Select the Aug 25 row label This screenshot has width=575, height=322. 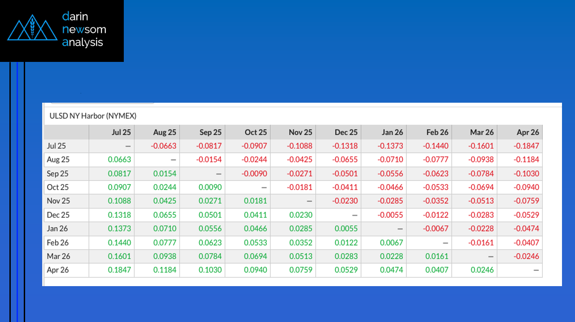click(58, 160)
